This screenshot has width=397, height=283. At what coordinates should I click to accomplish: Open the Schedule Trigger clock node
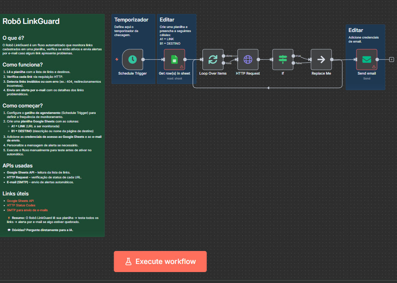pos(132,60)
